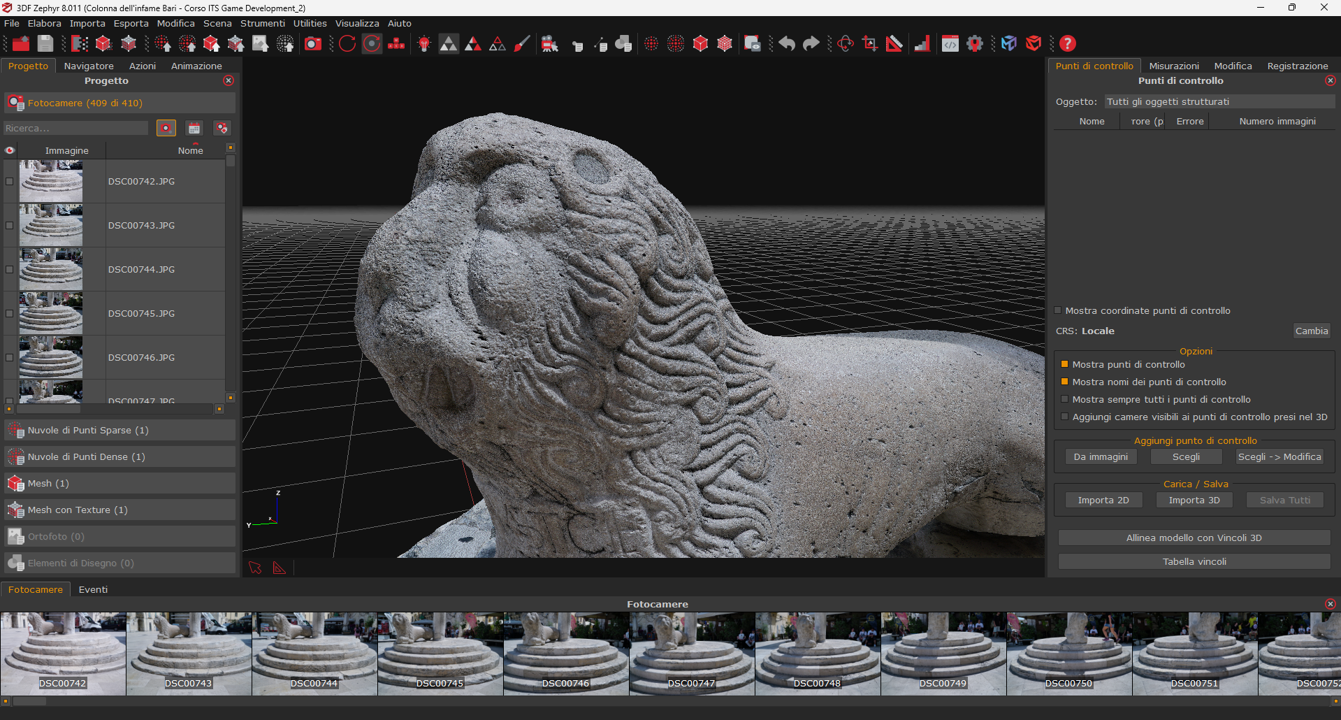Open the red help question mark icon

(x=1067, y=44)
